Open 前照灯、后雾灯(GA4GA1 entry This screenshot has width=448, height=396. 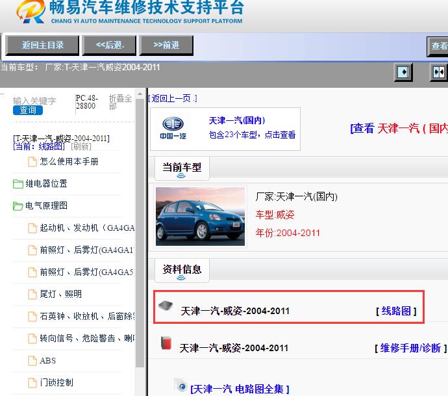[x=87, y=250]
